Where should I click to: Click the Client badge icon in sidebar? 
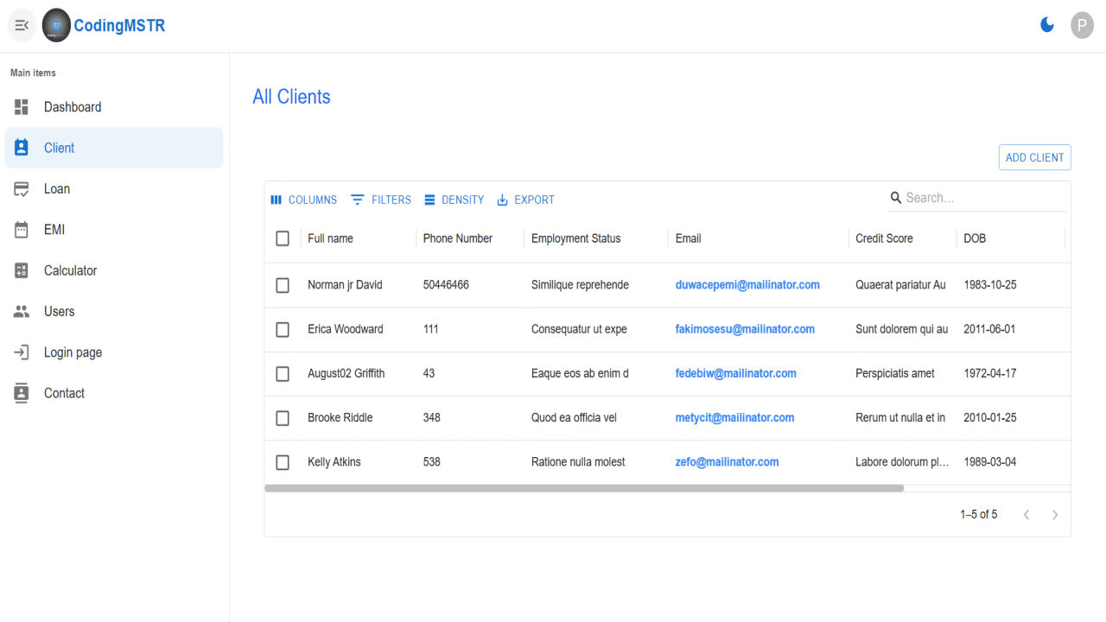click(22, 148)
